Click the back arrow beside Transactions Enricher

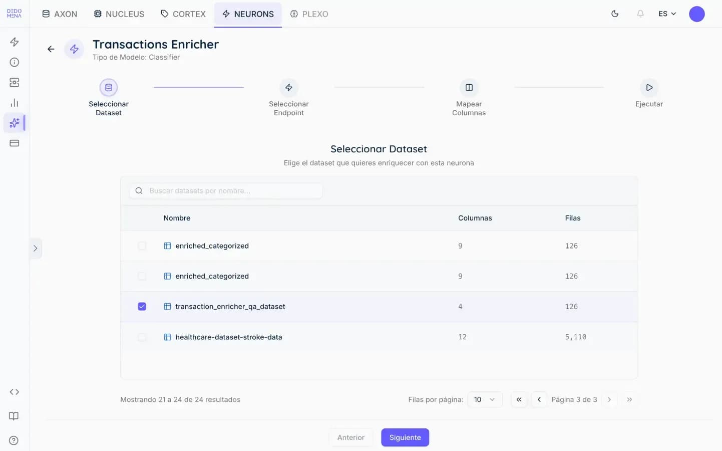(51, 49)
